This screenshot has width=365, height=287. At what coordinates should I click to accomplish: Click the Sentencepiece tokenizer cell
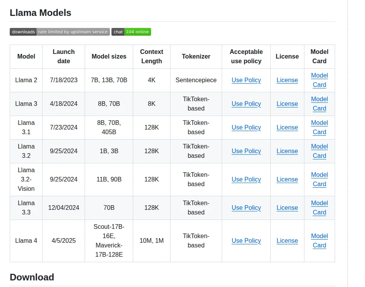click(x=196, y=80)
